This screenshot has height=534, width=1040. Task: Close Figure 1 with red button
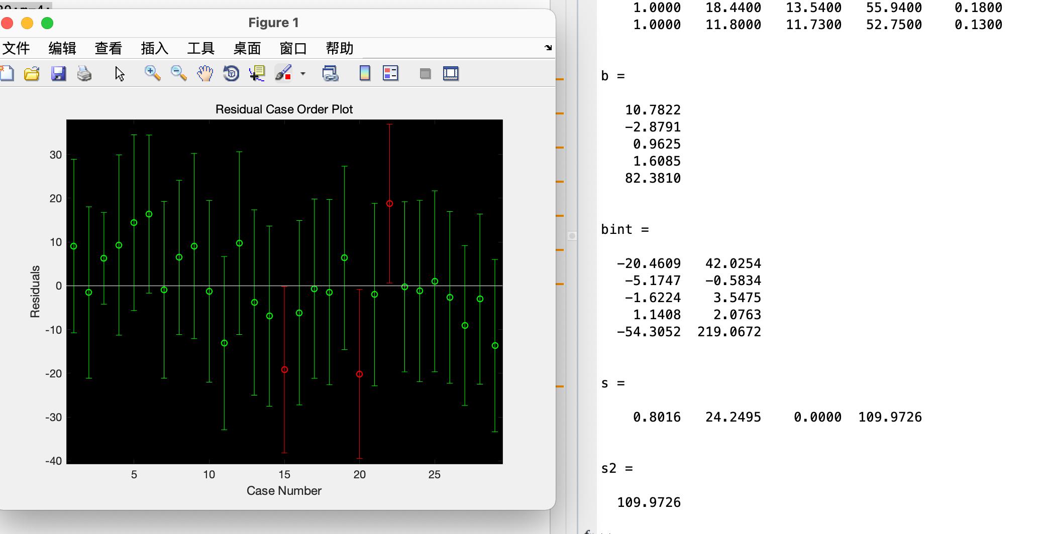[x=7, y=23]
